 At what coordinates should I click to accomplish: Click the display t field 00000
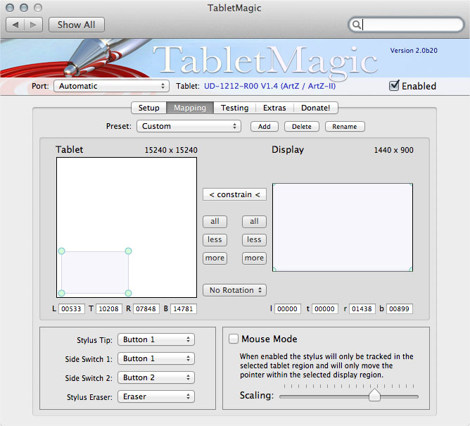(325, 308)
